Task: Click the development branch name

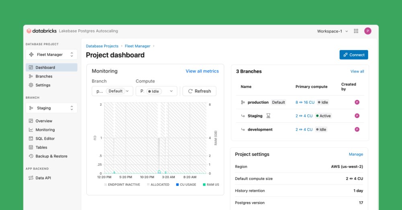Action: coord(260,129)
